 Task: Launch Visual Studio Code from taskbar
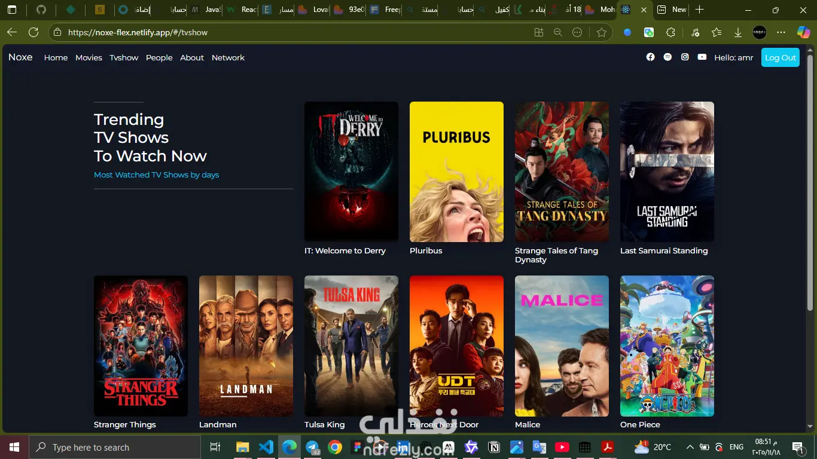(266, 447)
